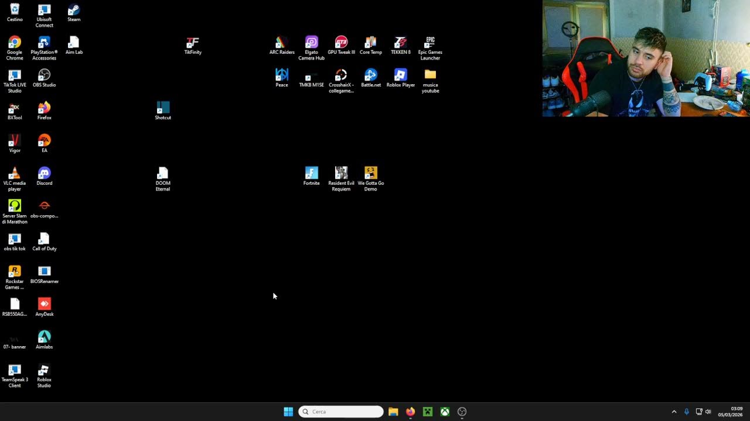750x421 pixels.
Task: Select the We Gotta Go Demo icon
Action: (371, 179)
